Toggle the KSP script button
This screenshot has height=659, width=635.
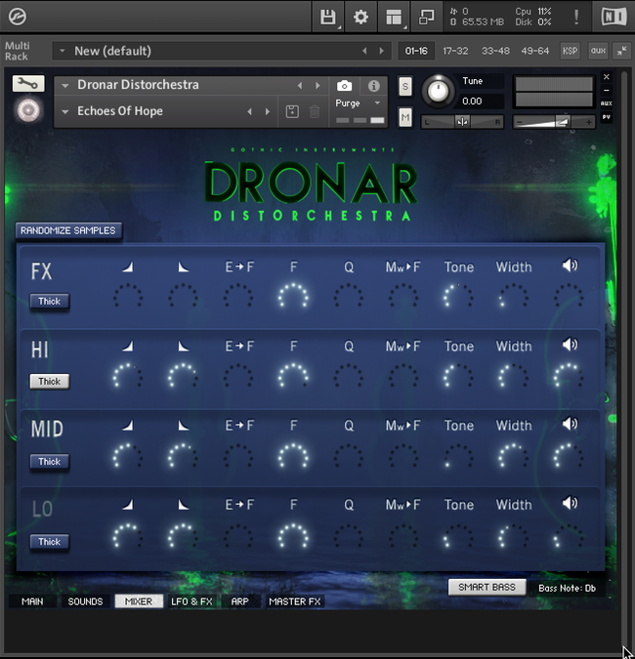coord(570,51)
